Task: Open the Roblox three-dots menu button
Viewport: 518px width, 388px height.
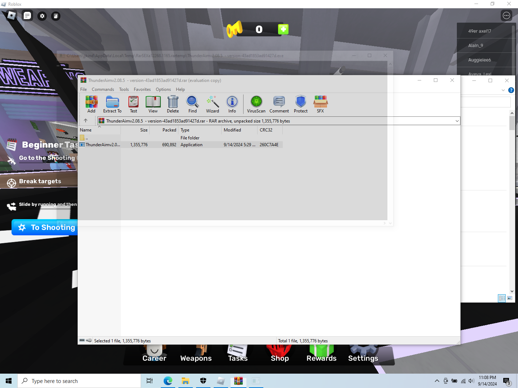Action: pyautogui.click(x=506, y=15)
